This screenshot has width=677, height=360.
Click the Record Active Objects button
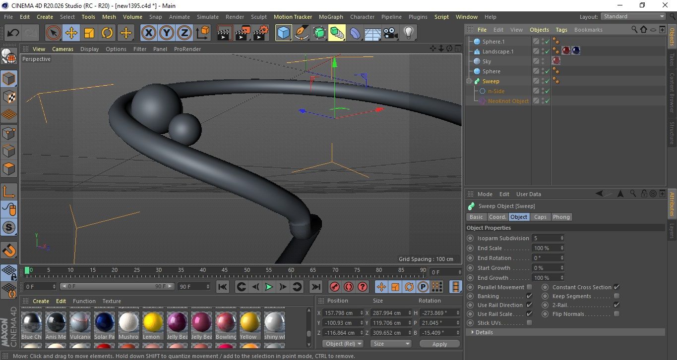click(x=335, y=287)
